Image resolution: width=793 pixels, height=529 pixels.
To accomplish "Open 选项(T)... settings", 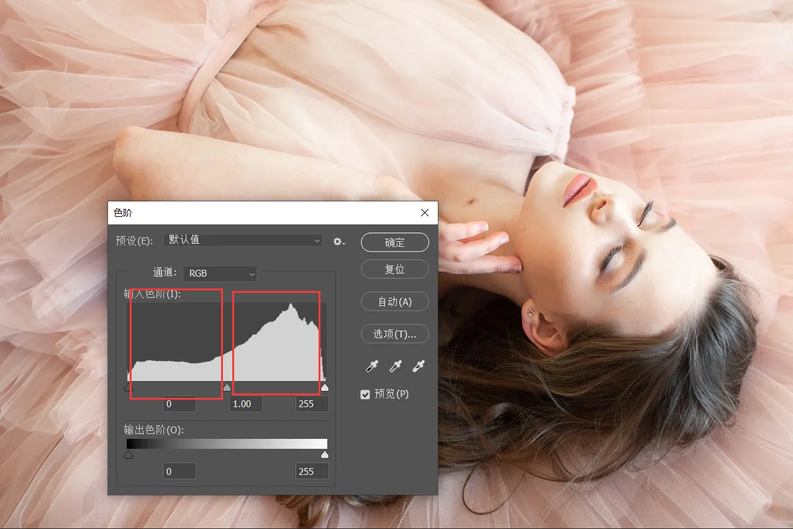I will click(394, 334).
